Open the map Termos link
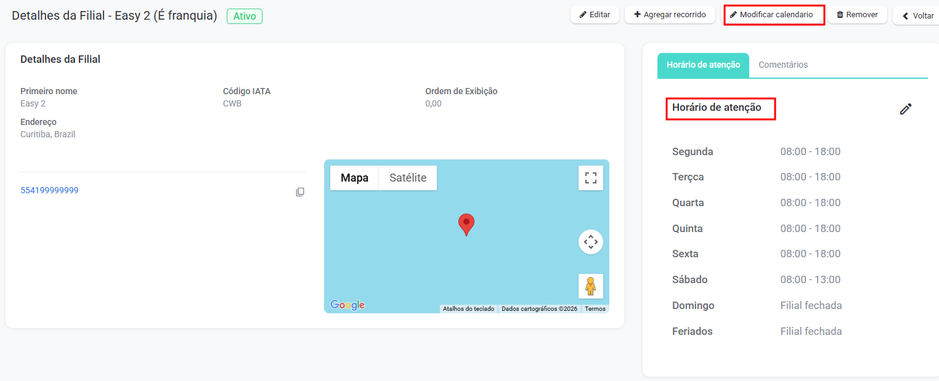Screen dimensions: 939x381 coord(595,309)
